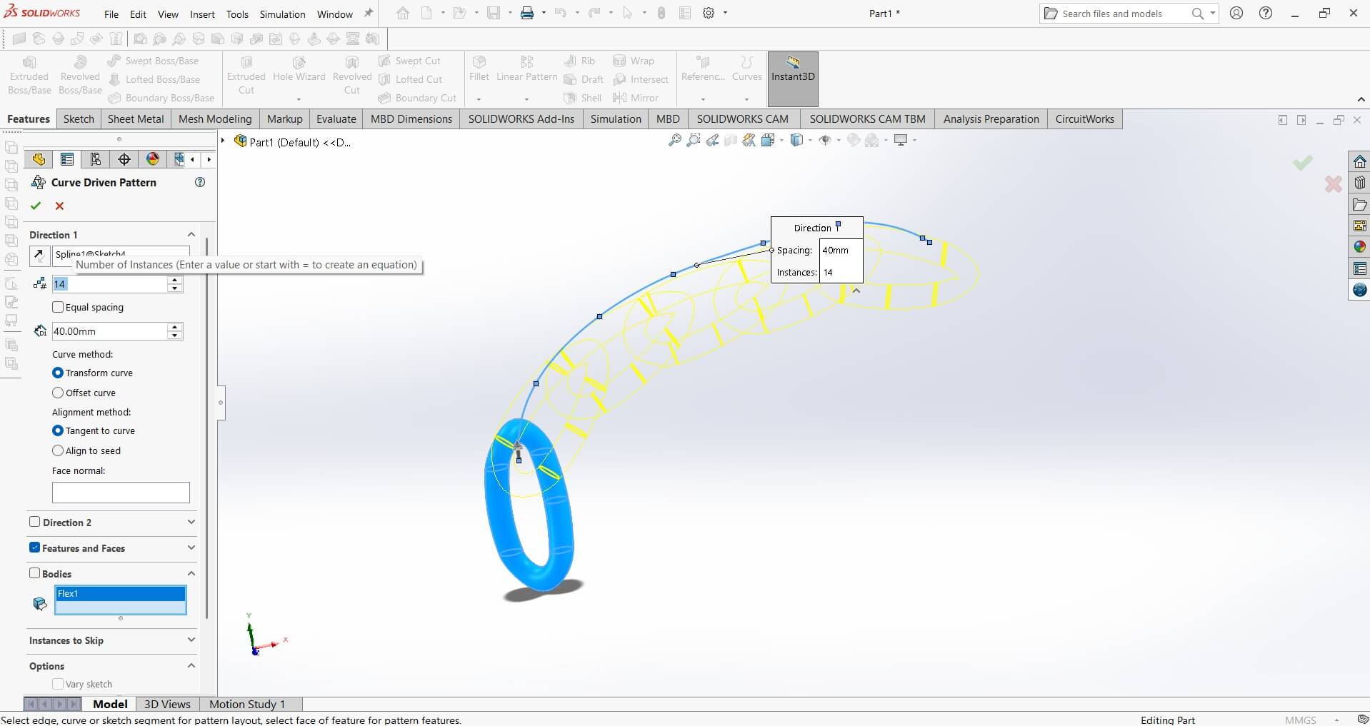Click the Zoom to Area icon

(x=693, y=141)
